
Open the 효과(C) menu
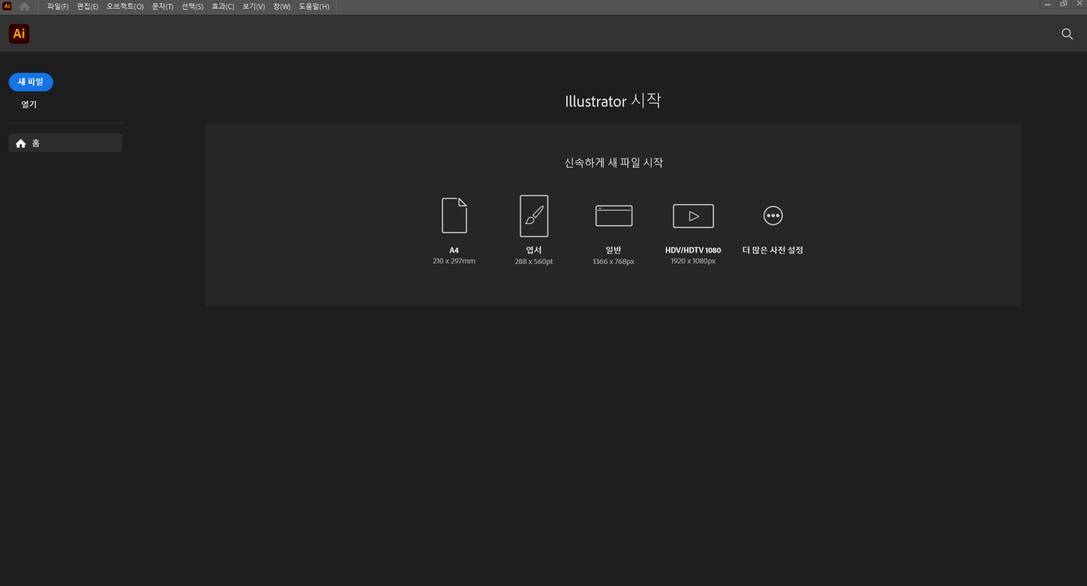(x=223, y=7)
